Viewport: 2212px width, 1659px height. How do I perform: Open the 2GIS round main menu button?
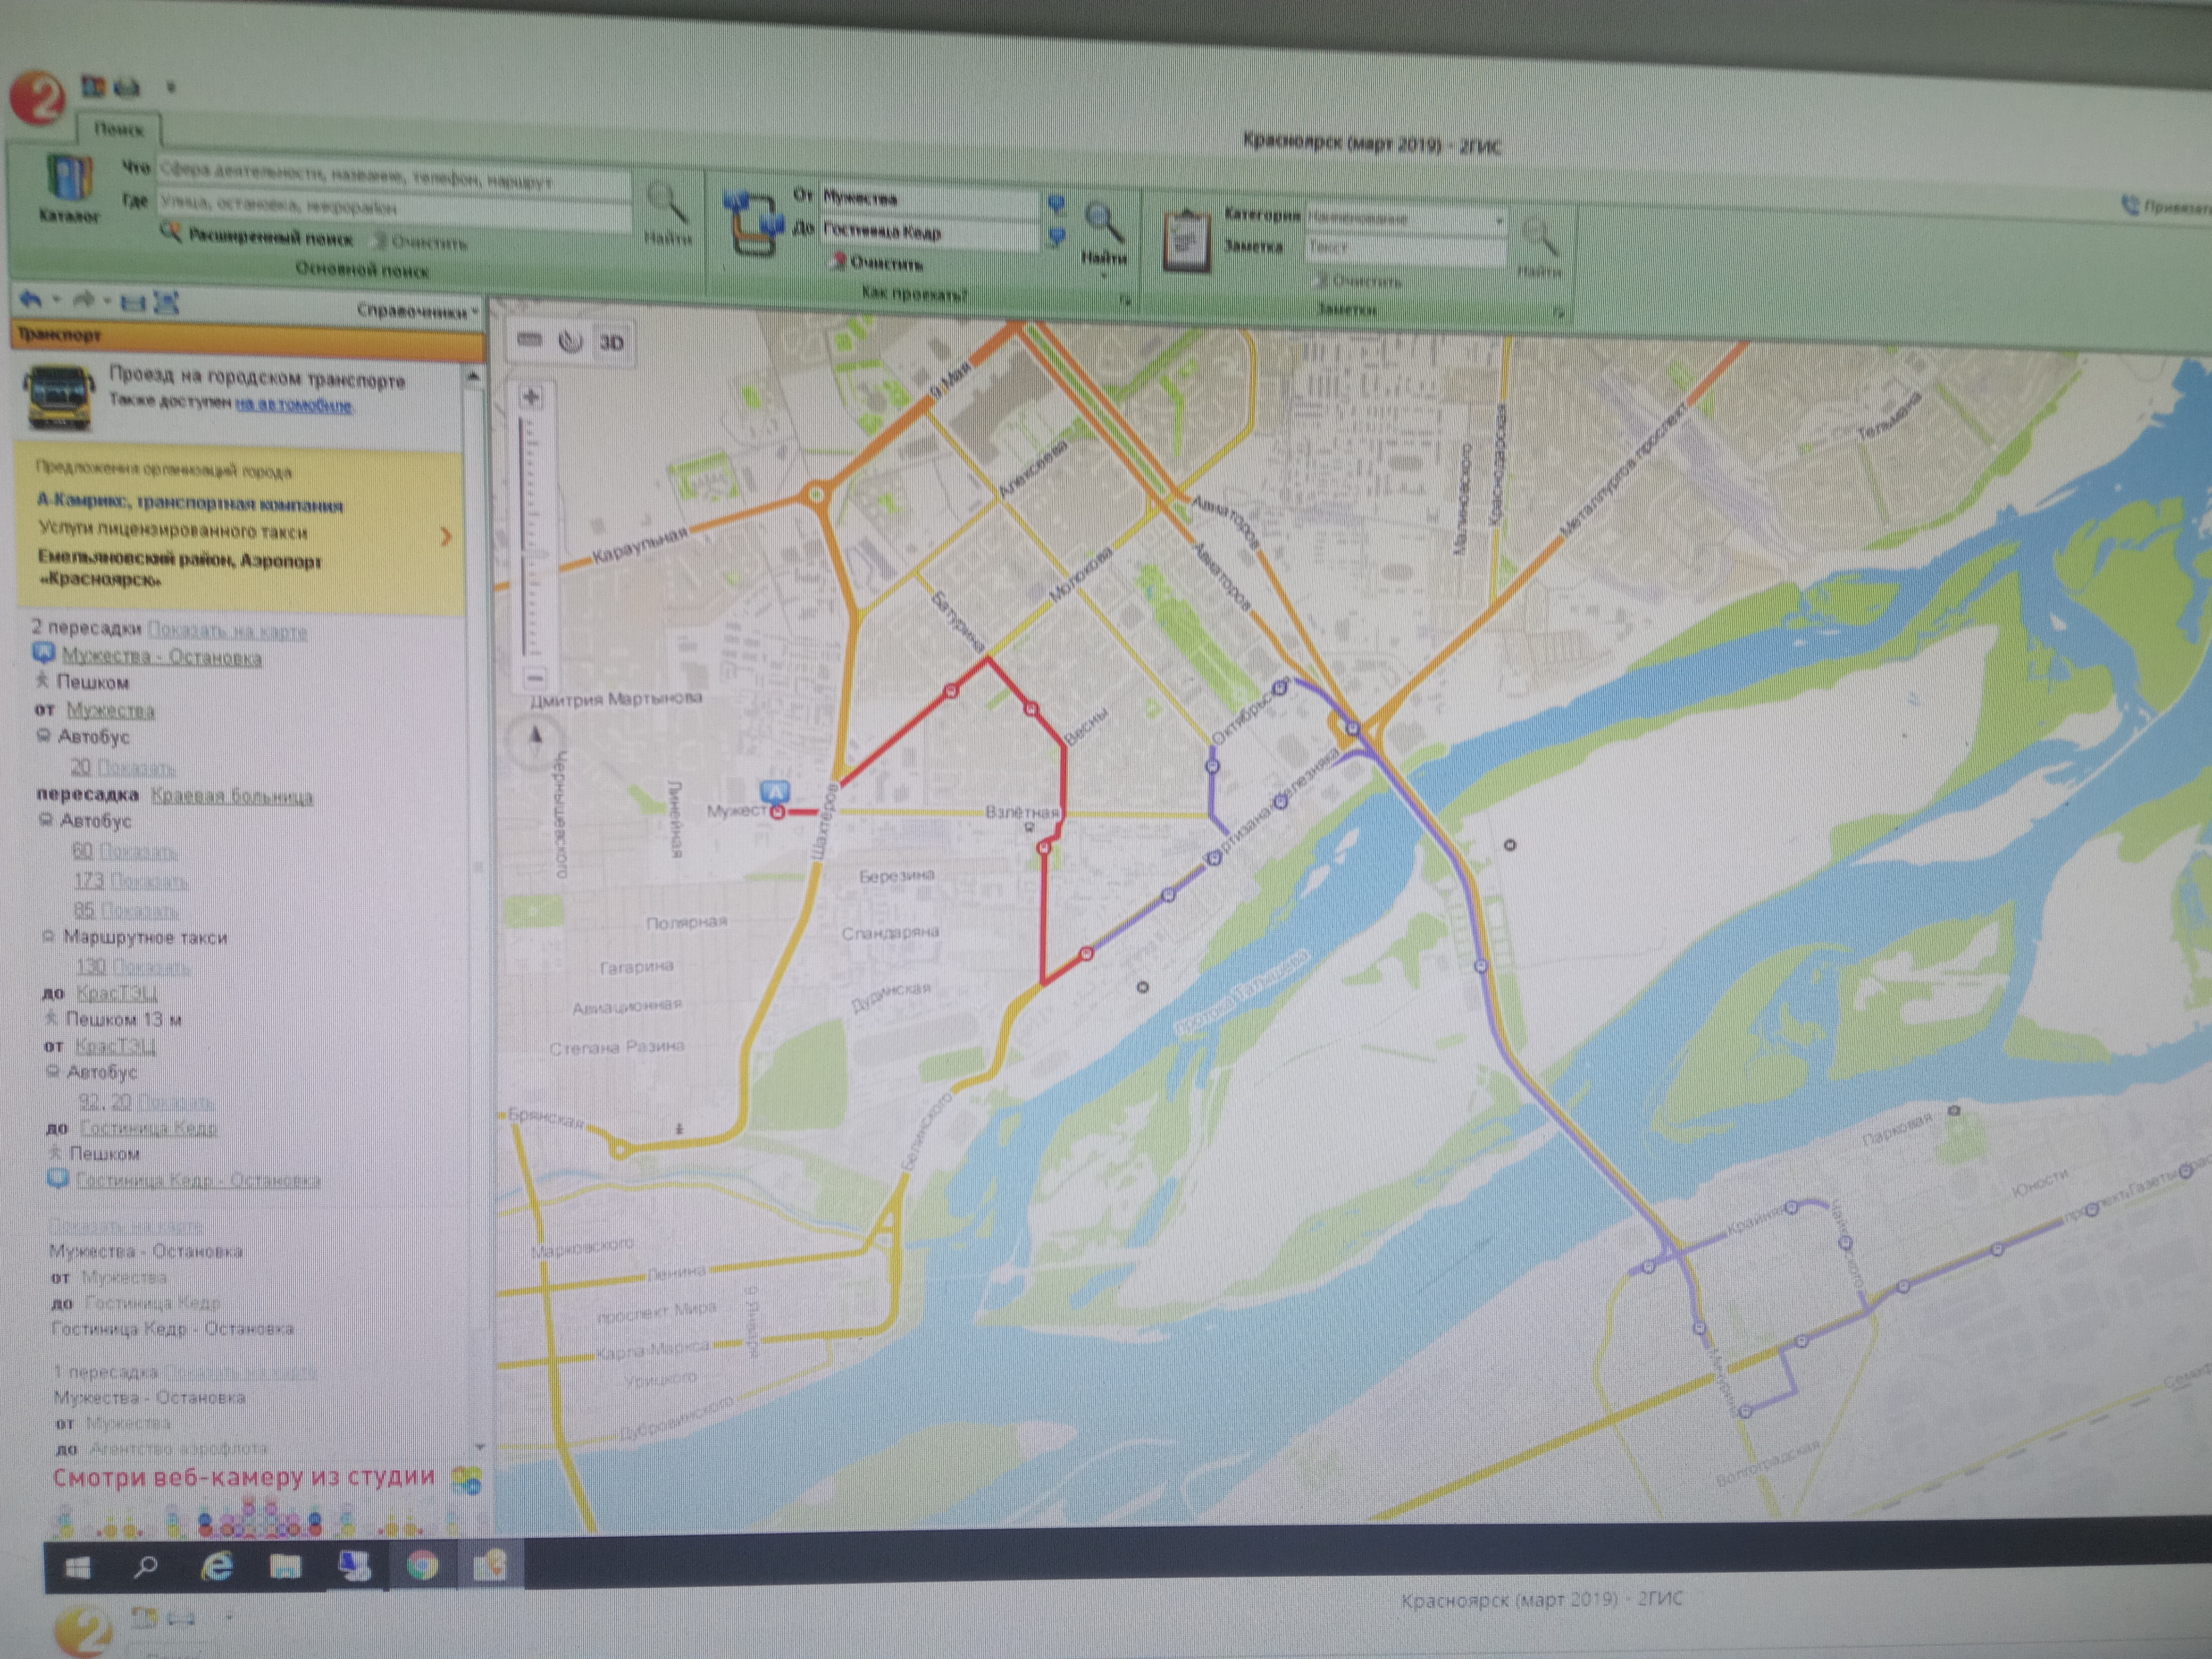coord(37,98)
